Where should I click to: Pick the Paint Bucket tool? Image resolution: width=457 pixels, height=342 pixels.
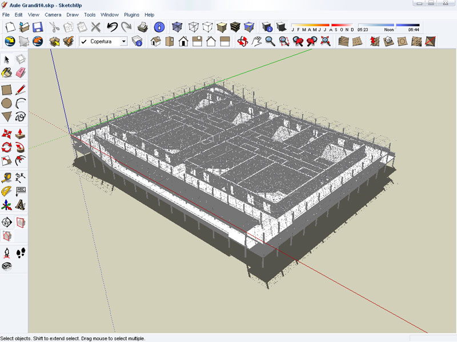click(x=7, y=73)
